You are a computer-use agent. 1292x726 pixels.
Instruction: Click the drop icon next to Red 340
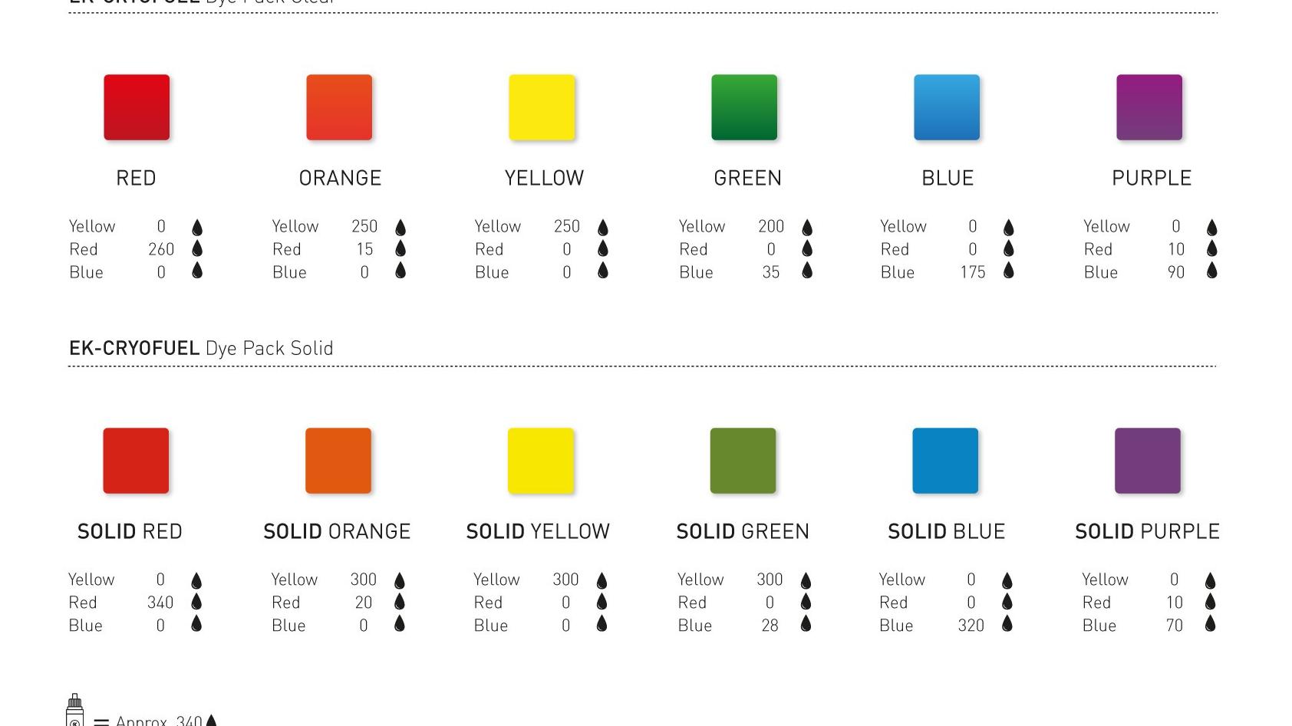(x=196, y=603)
